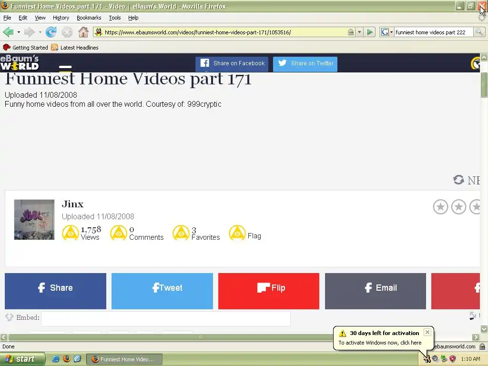This screenshot has height=366, width=488.
Task: Close the activation balloon notification
Action: [x=427, y=332]
